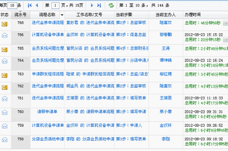Click small icon at end of row 768 time

click(x=226, y=23)
